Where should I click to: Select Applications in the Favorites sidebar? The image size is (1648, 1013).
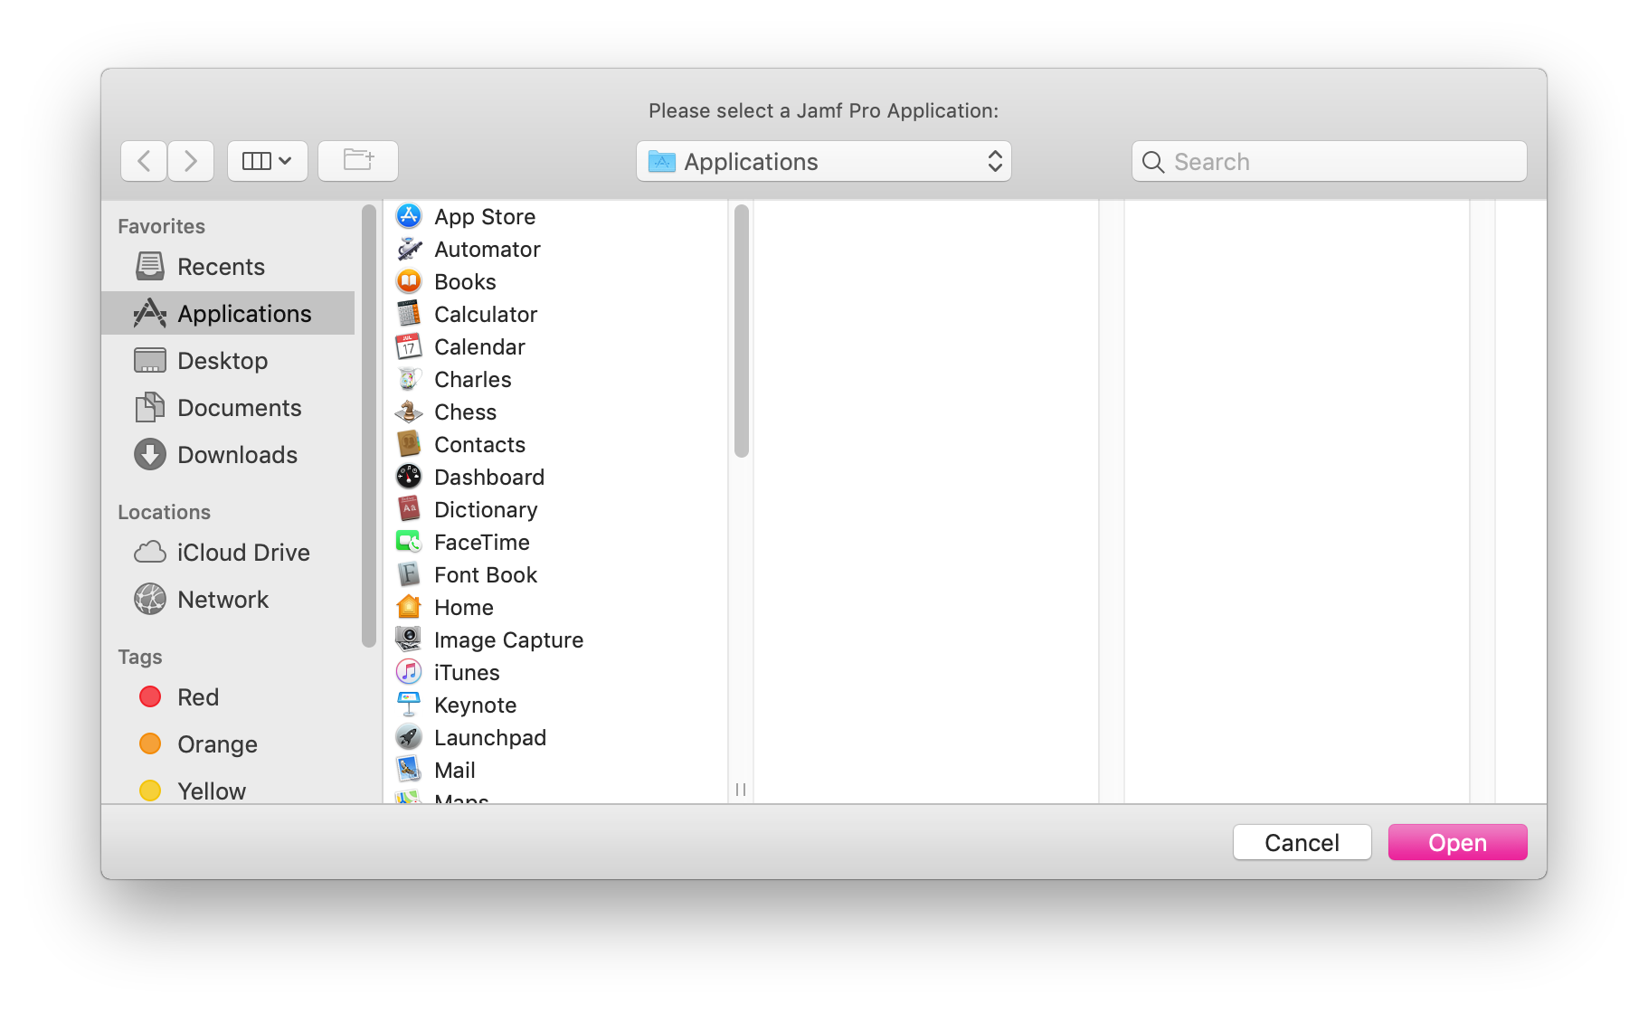(x=228, y=313)
